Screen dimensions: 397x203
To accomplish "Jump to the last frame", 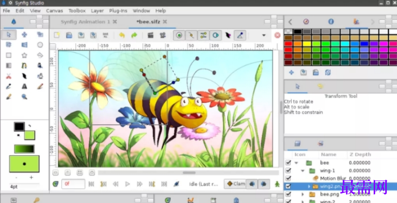I will coord(164,184).
